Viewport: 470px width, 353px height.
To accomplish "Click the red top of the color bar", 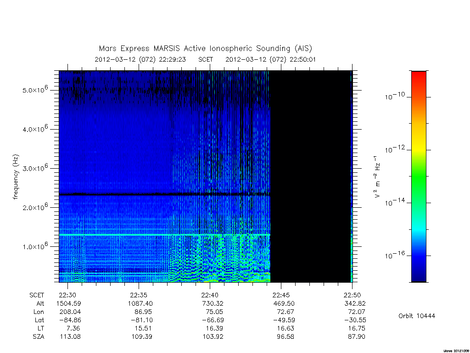I will click(x=419, y=76).
